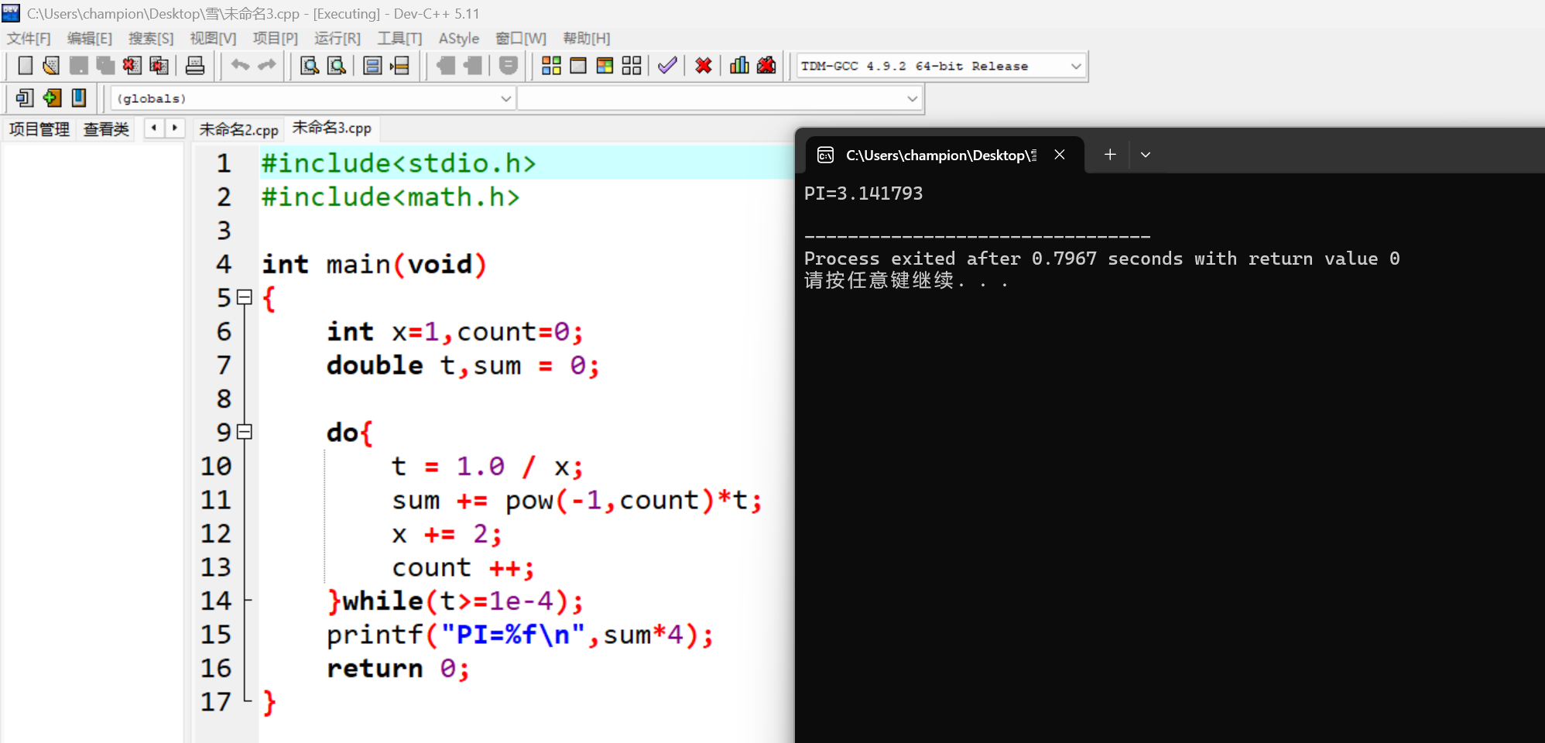Open Find with the magnifier icon
Image resolution: width=1545 pixels, height=743 pixels.
click(x=310, y=66)
